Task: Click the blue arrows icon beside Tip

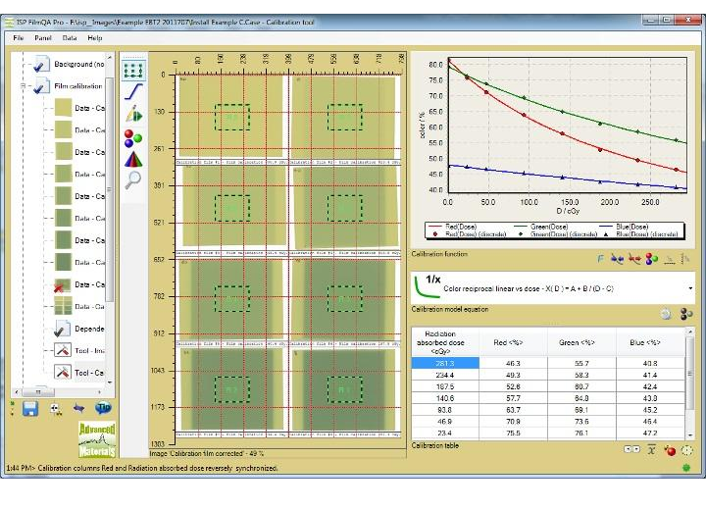Action: pyautogui.click(x=79, y=409)
